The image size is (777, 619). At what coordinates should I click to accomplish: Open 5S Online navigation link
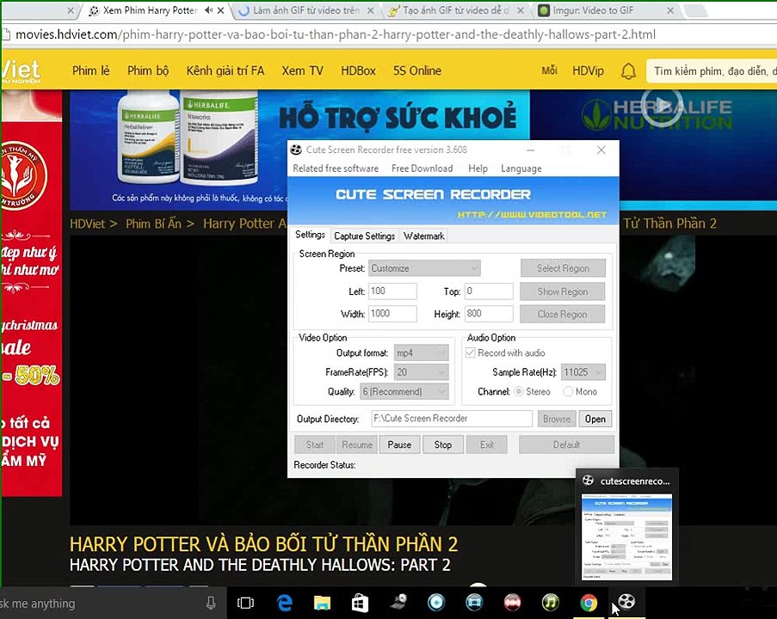(x=417, y=70)
